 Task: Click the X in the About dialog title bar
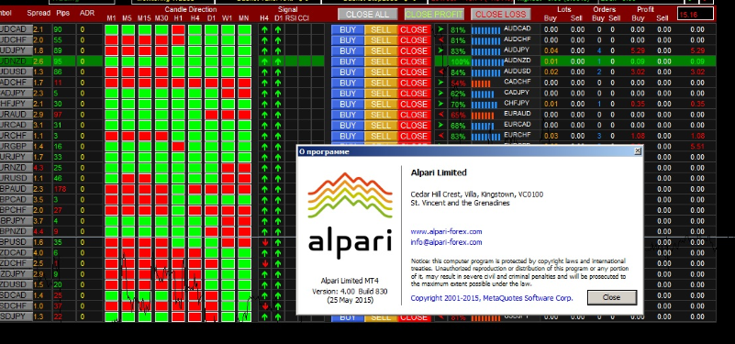(638, 151)
